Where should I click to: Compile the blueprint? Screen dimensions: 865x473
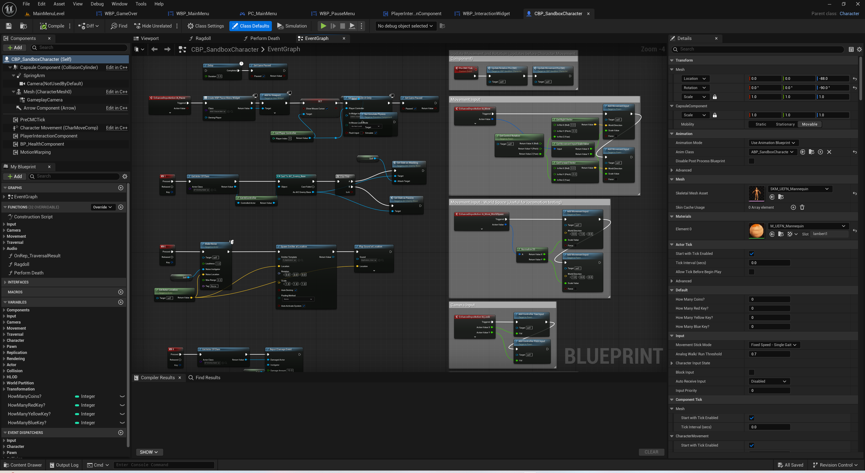point(52,26)
